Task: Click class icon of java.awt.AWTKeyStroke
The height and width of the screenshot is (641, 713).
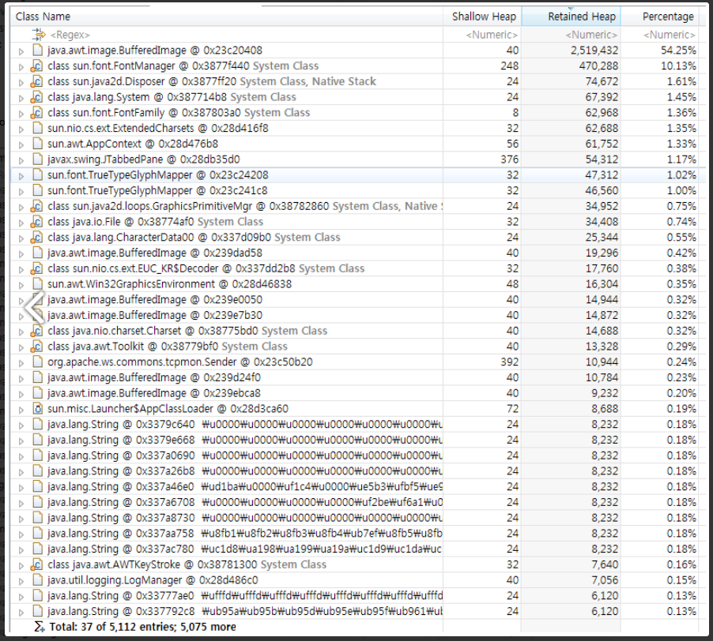Action: [x=37, y=564]
